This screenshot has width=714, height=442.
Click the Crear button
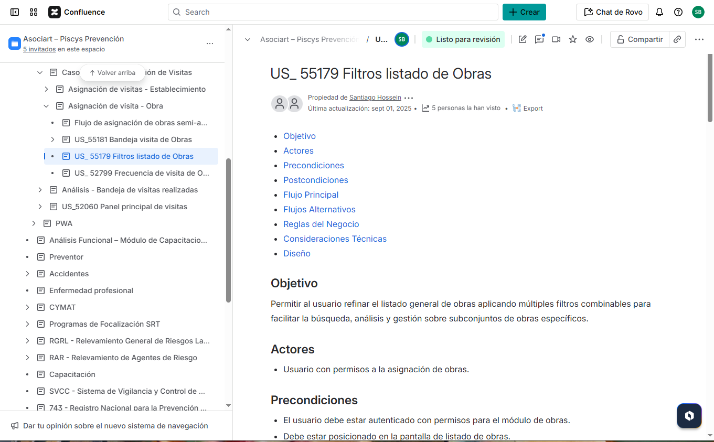[524, 12]
